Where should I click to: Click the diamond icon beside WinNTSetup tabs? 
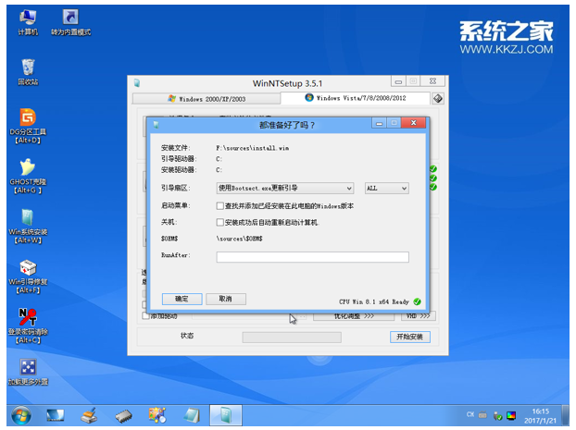click(x=437, y=98)
